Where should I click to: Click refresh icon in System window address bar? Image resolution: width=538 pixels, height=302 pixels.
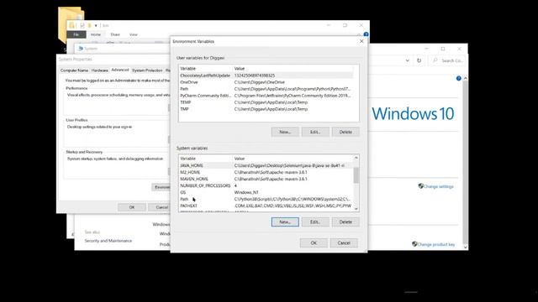(419, 60)
